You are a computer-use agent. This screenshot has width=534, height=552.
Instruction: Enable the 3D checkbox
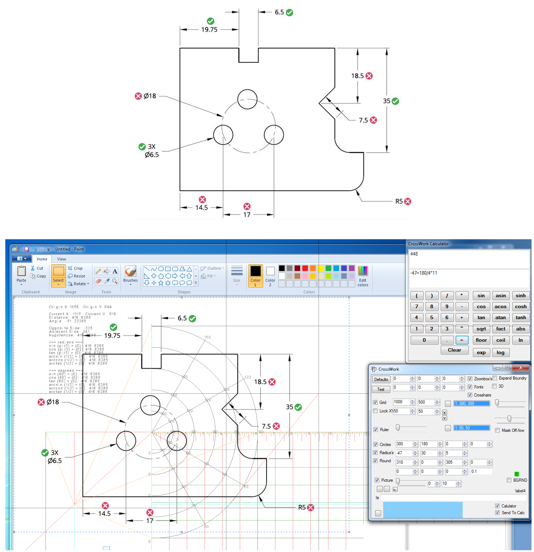pos(494,386)
